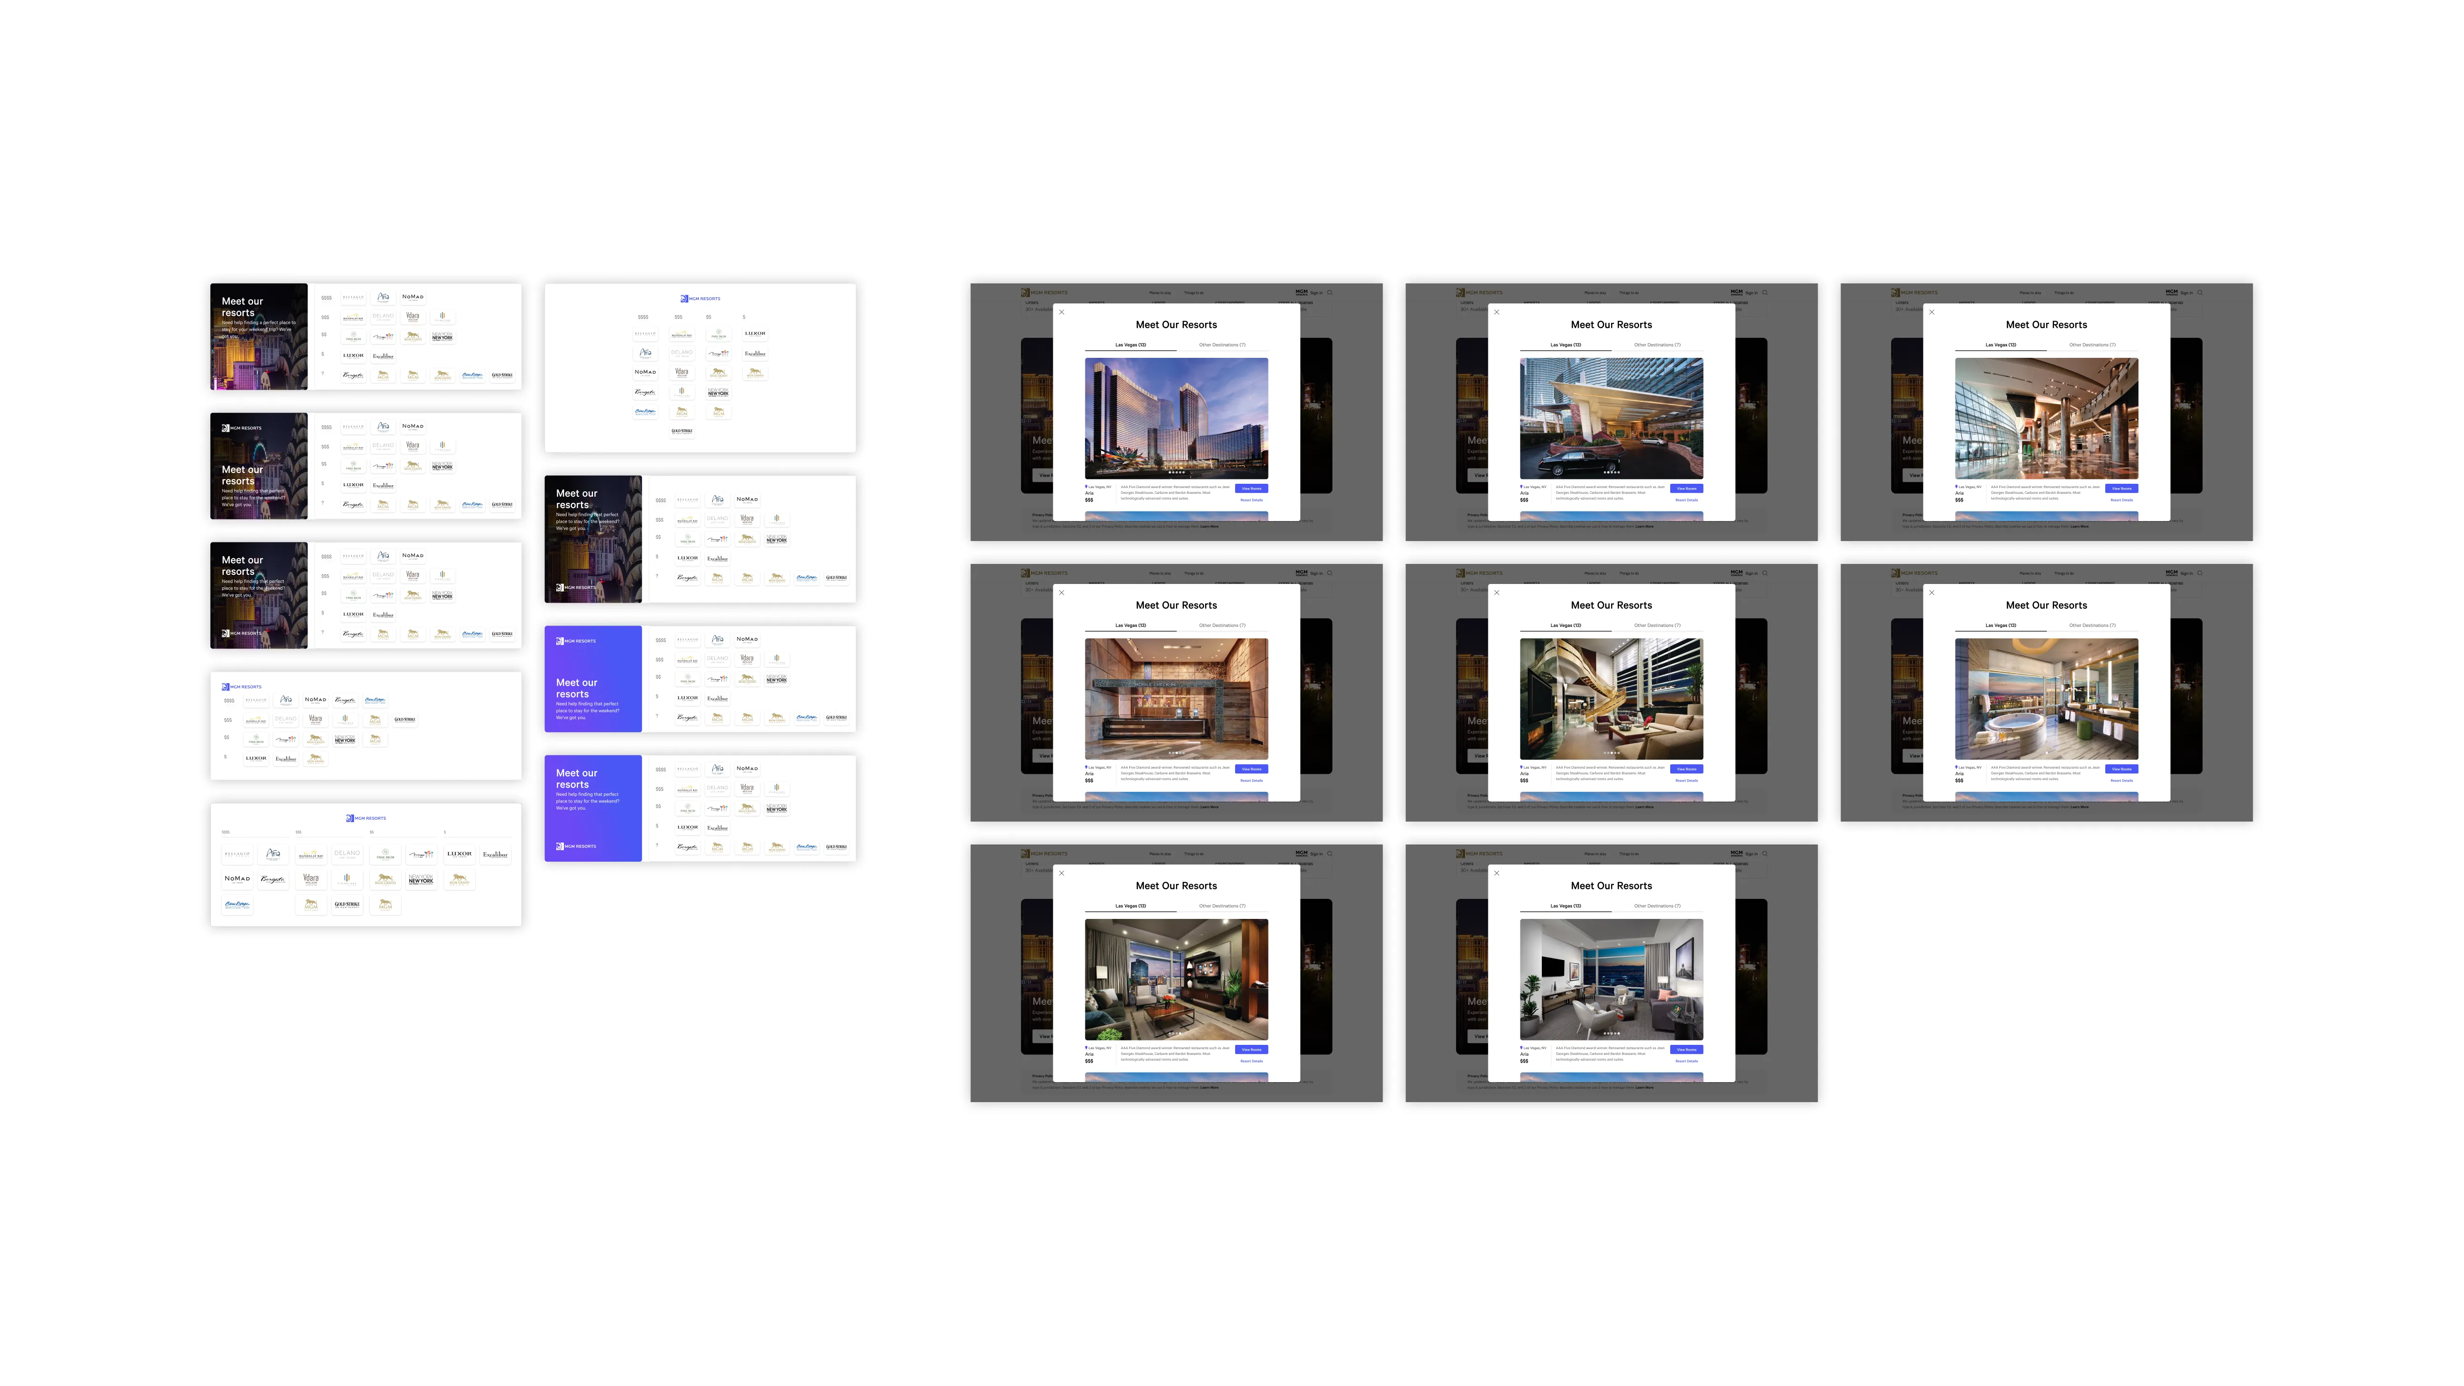This screenshot has width=2464, height=1386.
Task: Open Resort Details link in spiral staircase modal
Action: click(1686, 780)
